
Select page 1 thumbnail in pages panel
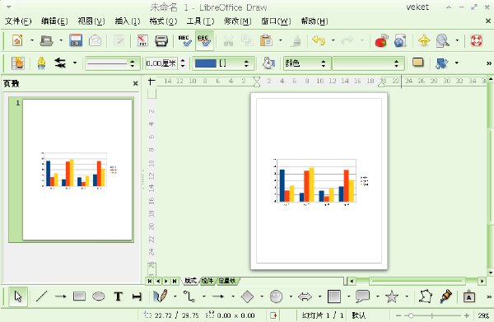click(x=77, y=170)
